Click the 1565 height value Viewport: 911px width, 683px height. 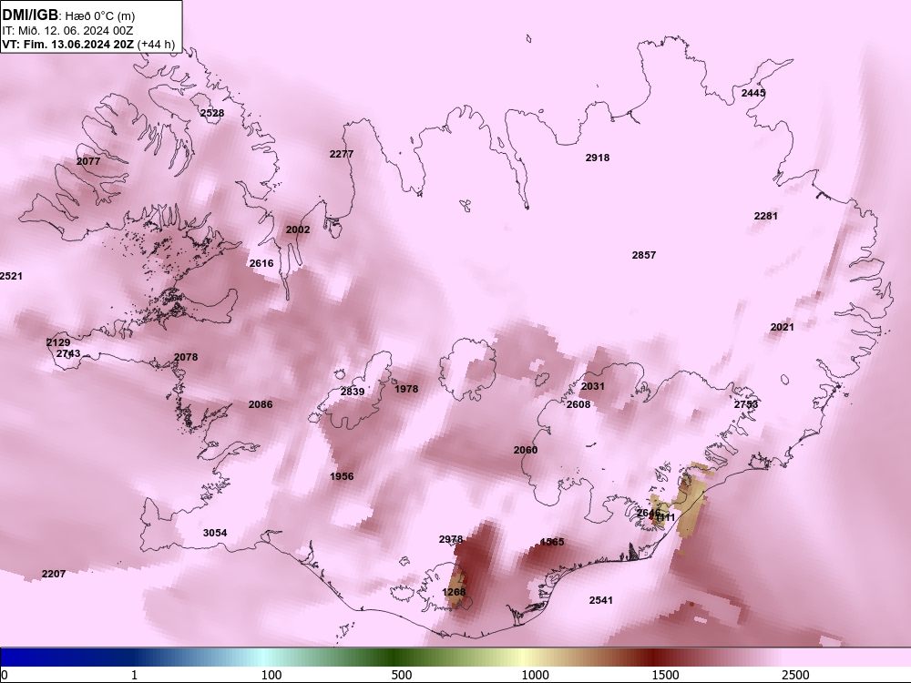click(552, 542)
